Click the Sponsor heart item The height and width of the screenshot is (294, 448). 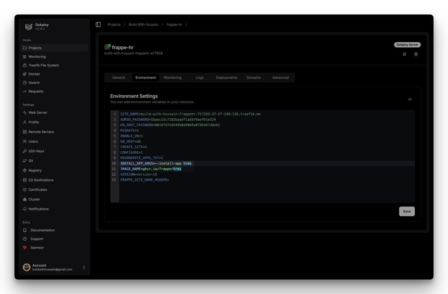37,248
